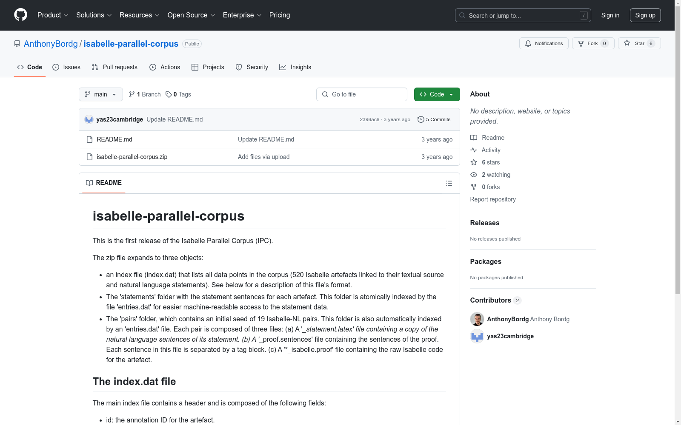Switch to the Projects tab

pos(208,67)
